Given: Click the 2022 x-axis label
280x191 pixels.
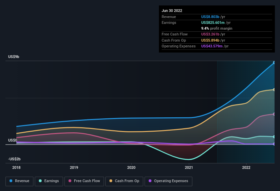Looking at the screenshot, I should click(x=246, y=167).
